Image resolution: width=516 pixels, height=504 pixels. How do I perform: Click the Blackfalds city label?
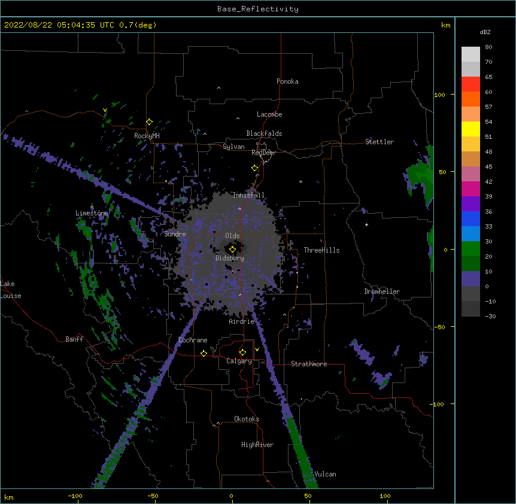(264, 133)
